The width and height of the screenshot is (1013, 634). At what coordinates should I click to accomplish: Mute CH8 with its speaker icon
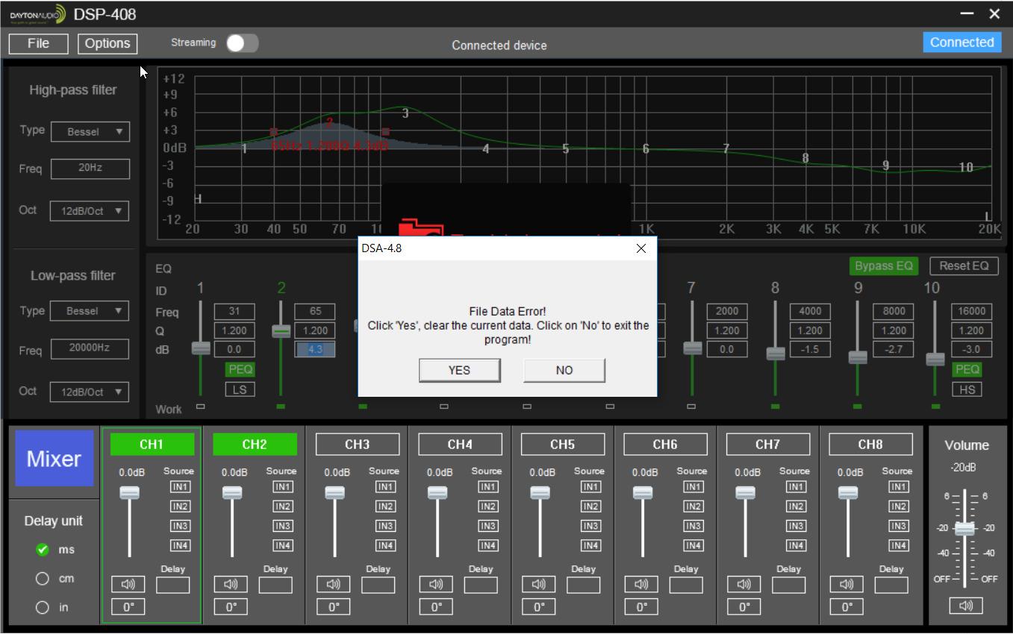tap(847, 584)
